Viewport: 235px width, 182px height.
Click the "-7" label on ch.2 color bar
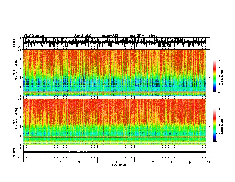(219, 141)
